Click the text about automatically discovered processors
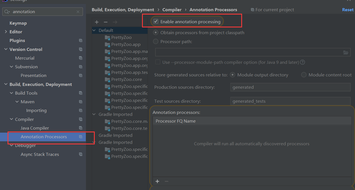 click(252, 144)
